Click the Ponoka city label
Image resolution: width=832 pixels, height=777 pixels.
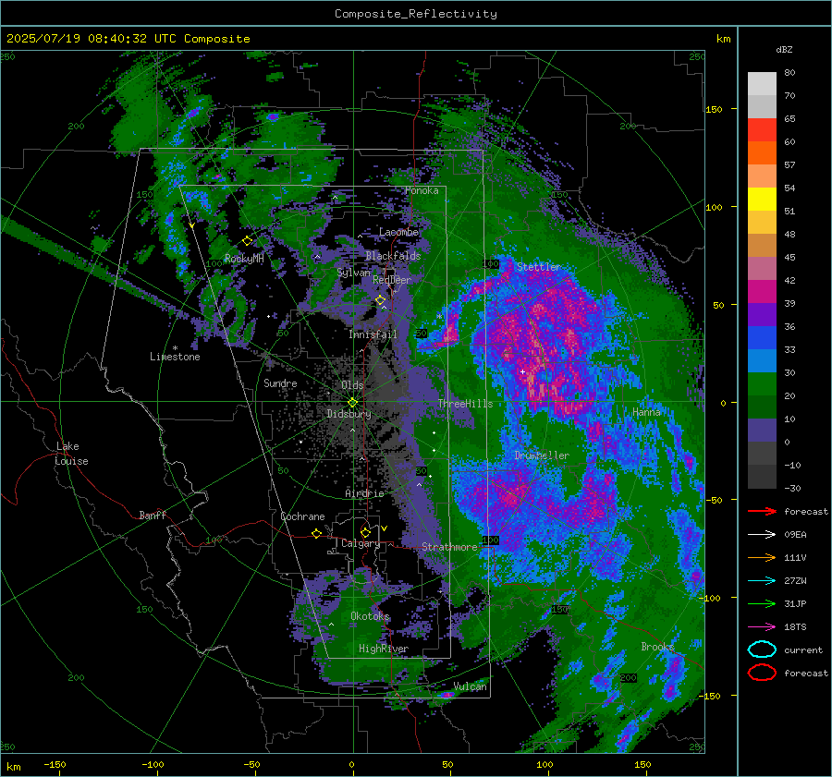point(422,190)
